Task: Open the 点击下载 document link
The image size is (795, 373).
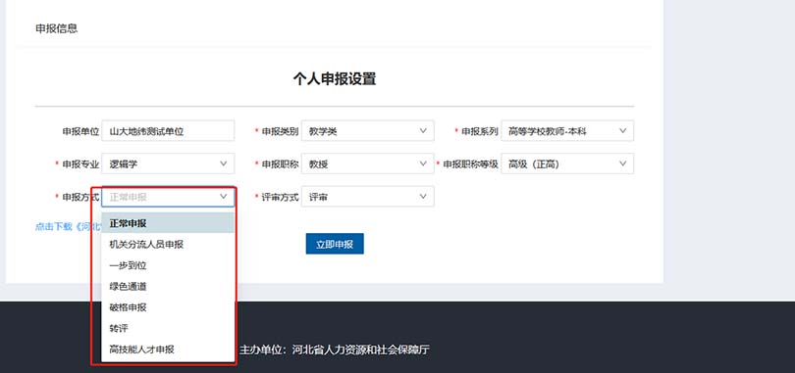Action: [68, 226]
